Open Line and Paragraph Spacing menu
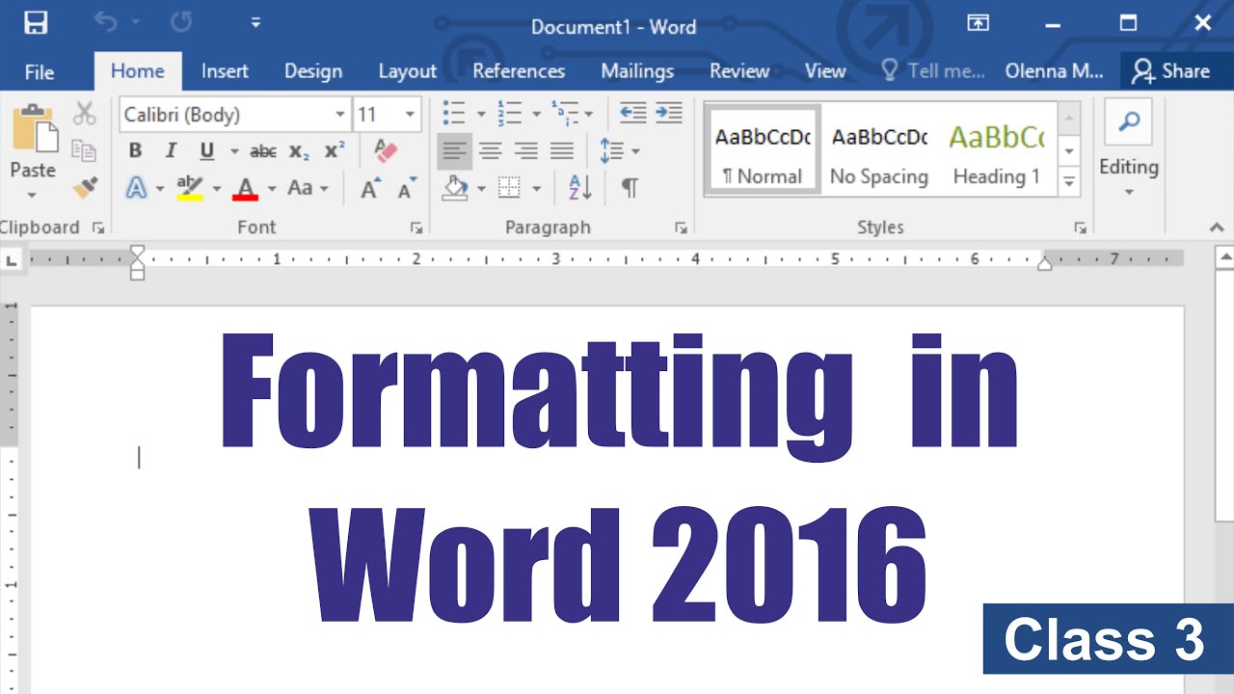1234x694 pixels. point(619,150)
